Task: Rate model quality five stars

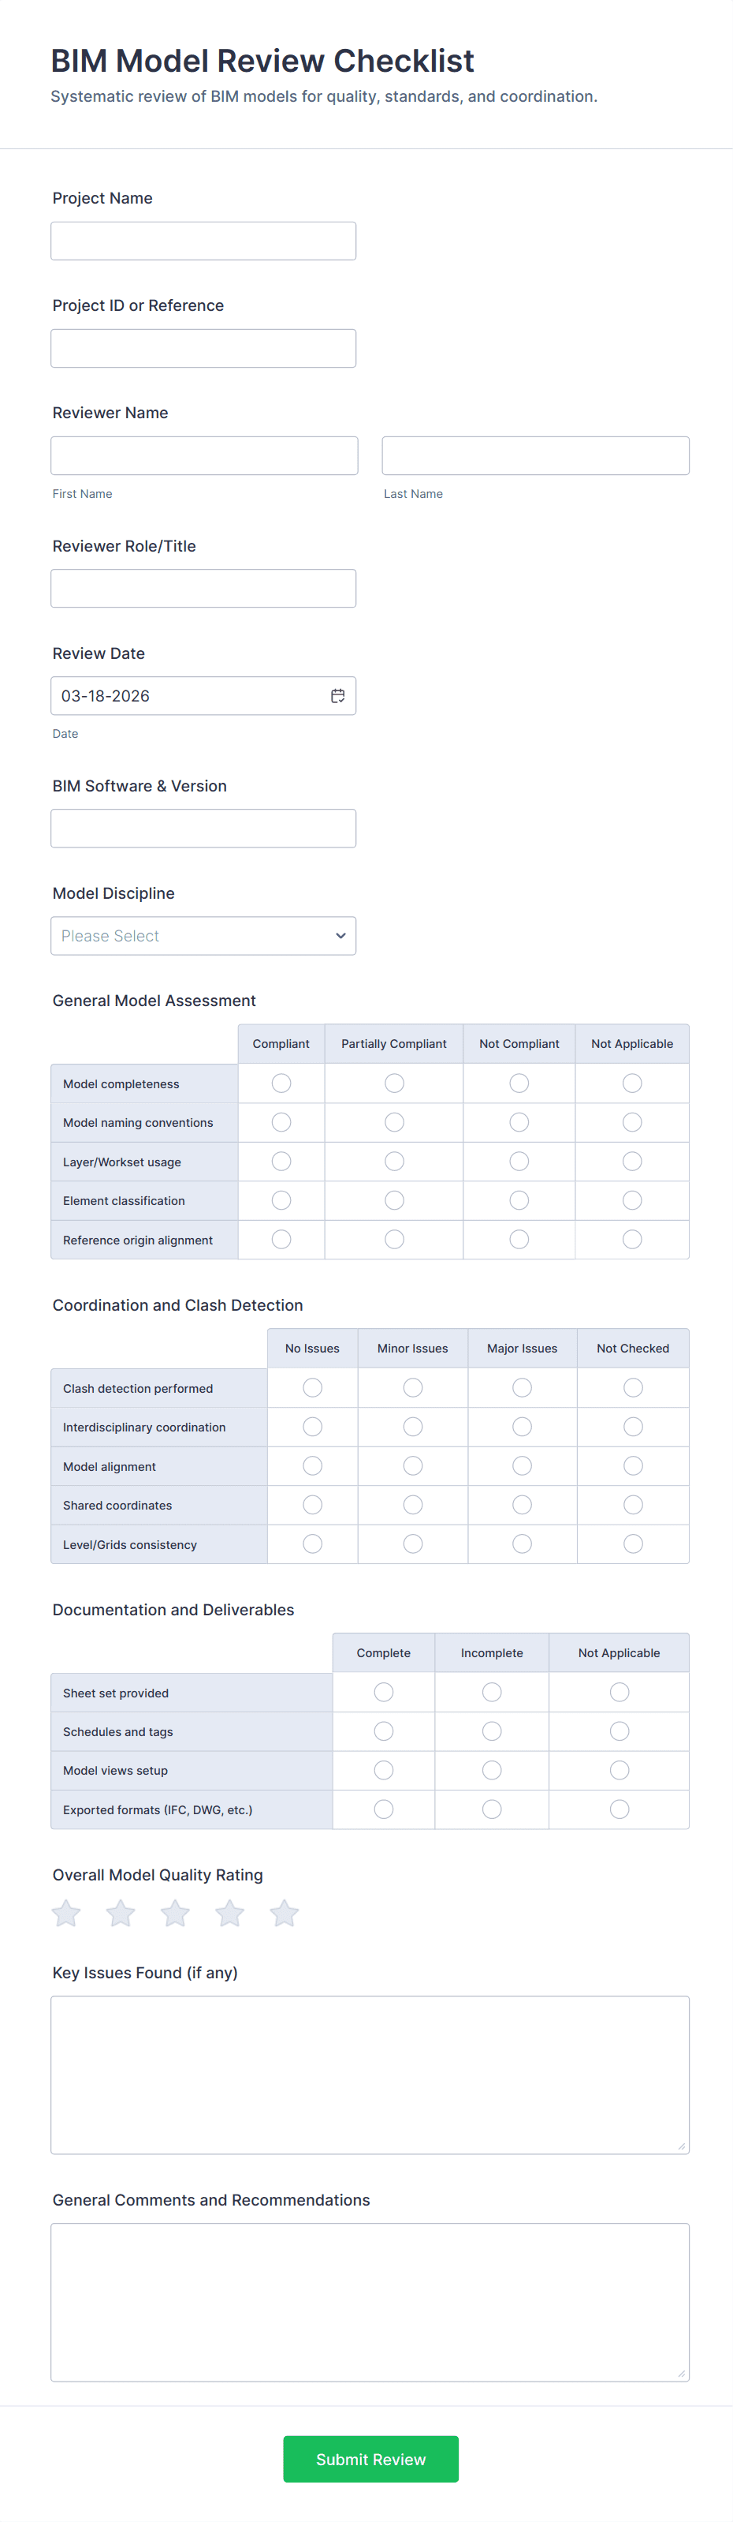Action: 285,1912
